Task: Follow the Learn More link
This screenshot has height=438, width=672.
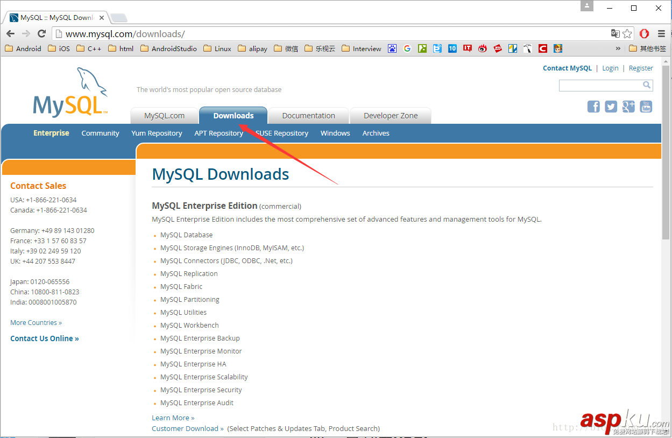Action: point(173,418)
